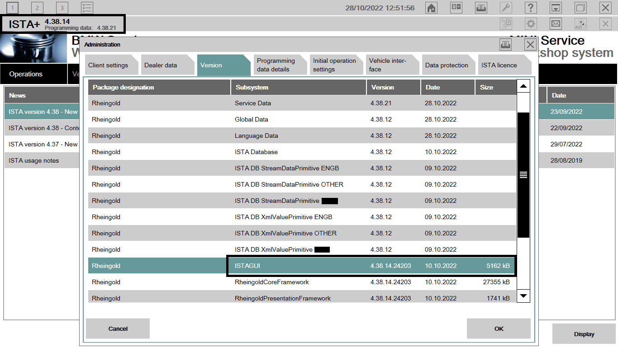Screen dimensions: 618x347
Task: Switch to Dealer data tab
Action: [x=167, y=65]
